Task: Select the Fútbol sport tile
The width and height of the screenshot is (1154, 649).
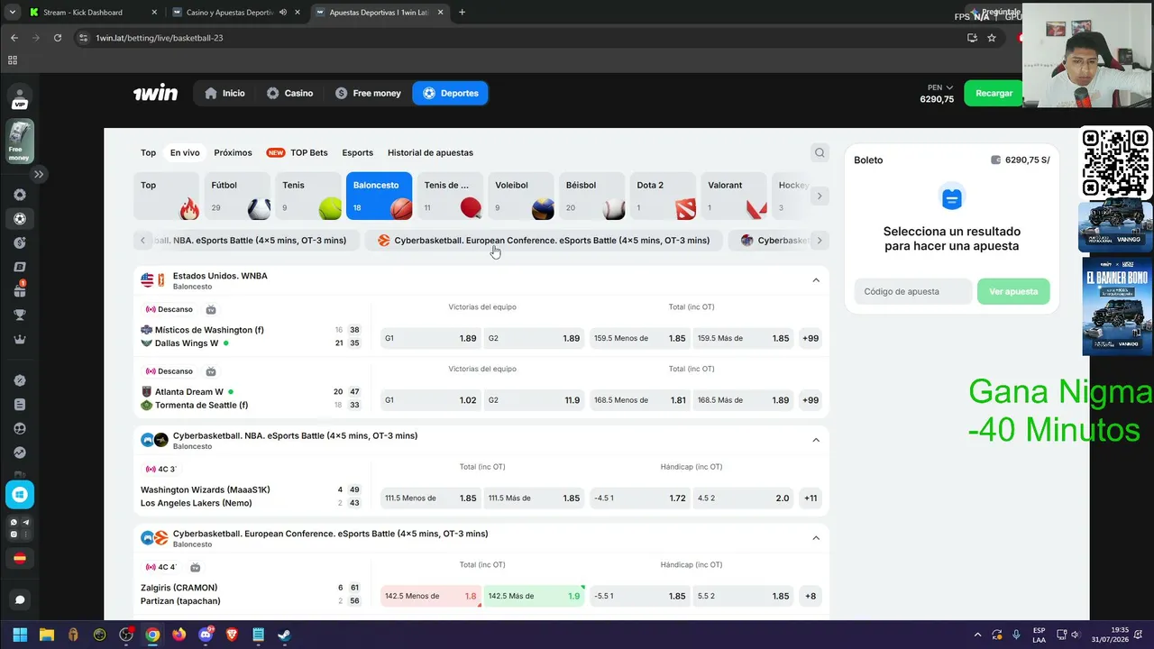Action: pyautogui.click(x=237, y=196)
